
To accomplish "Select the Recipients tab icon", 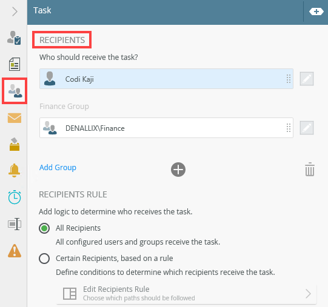I will point(15,91).
